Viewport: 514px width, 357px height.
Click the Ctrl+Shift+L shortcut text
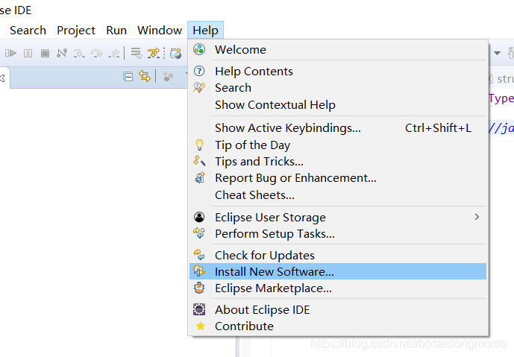point(438,128)
